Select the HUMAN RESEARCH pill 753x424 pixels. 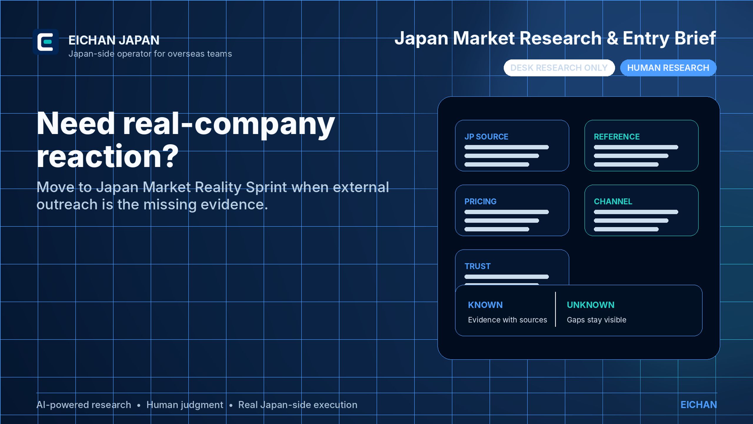(668, 68)
